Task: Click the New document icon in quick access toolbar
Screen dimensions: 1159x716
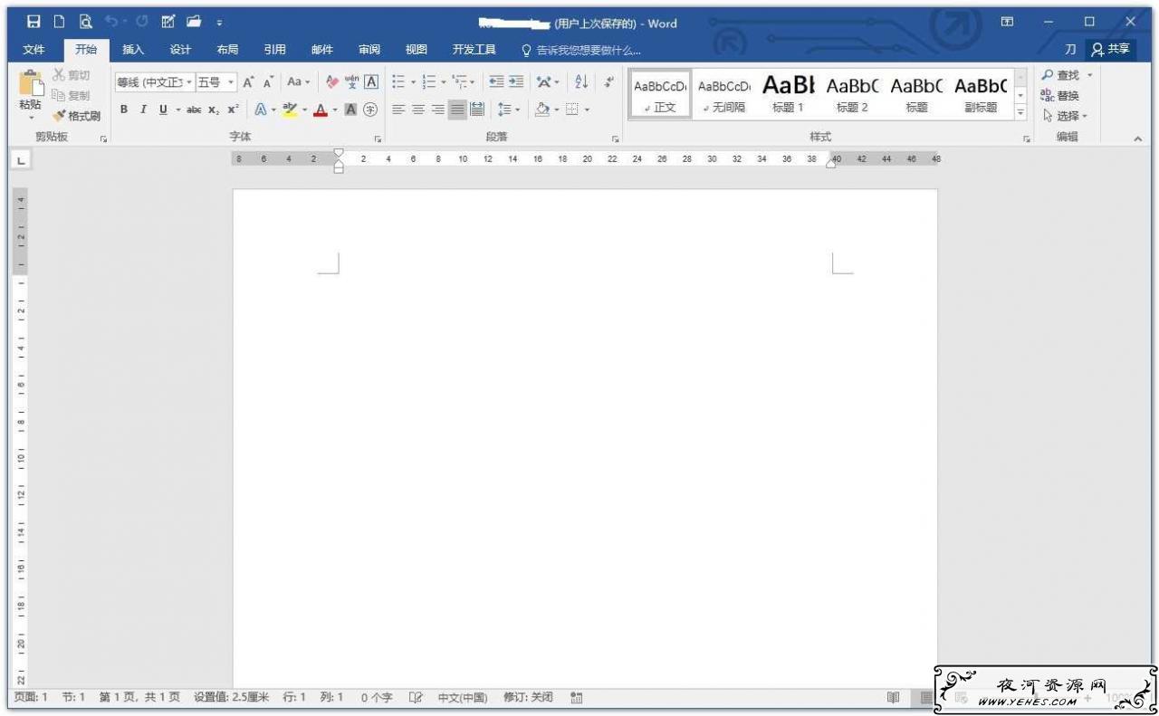Action: 59,22
